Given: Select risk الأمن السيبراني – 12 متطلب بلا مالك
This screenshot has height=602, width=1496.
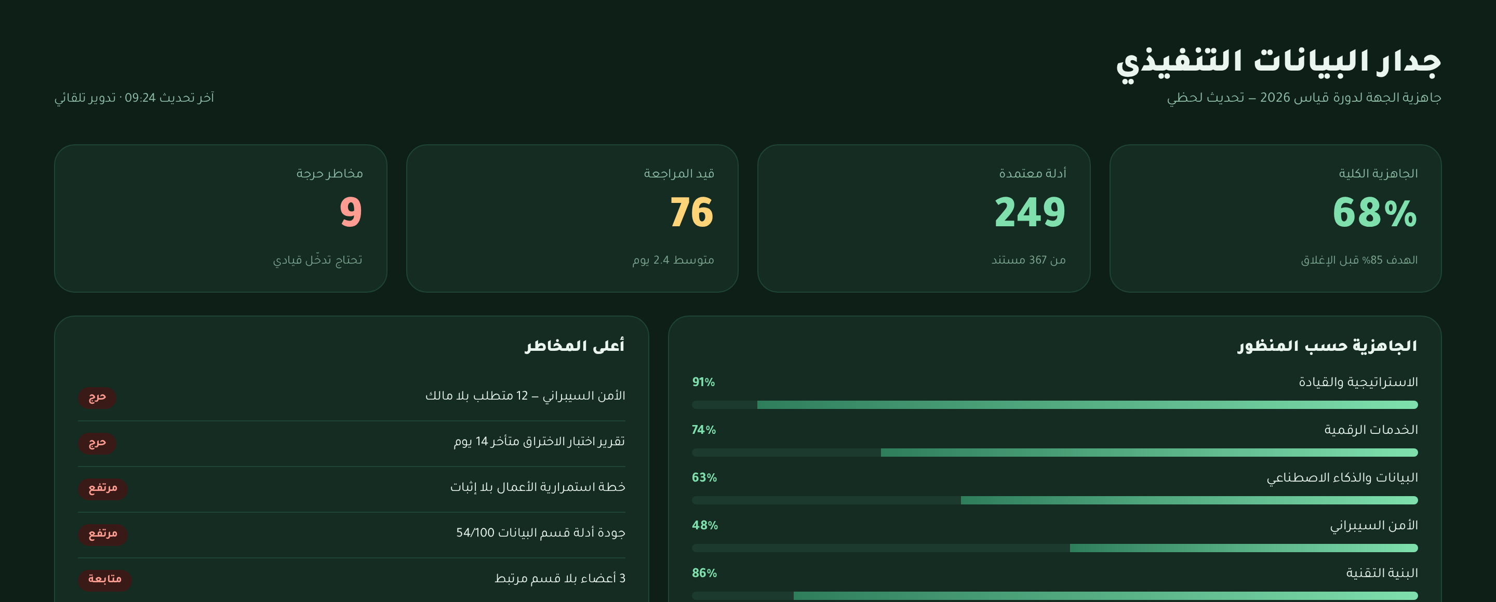Looking at the screenshot, I should pos(351,398).
